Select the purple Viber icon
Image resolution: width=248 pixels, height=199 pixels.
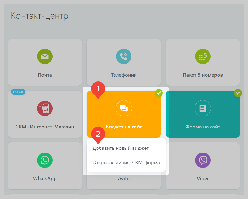(202, 160)
